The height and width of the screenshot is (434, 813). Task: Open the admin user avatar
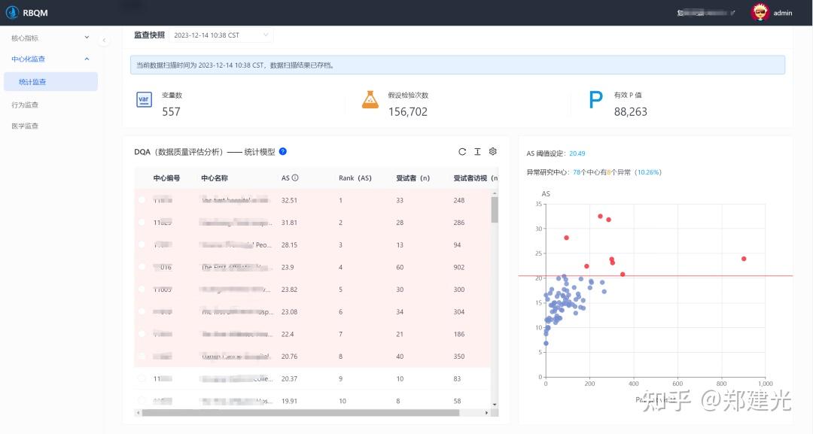760,13
